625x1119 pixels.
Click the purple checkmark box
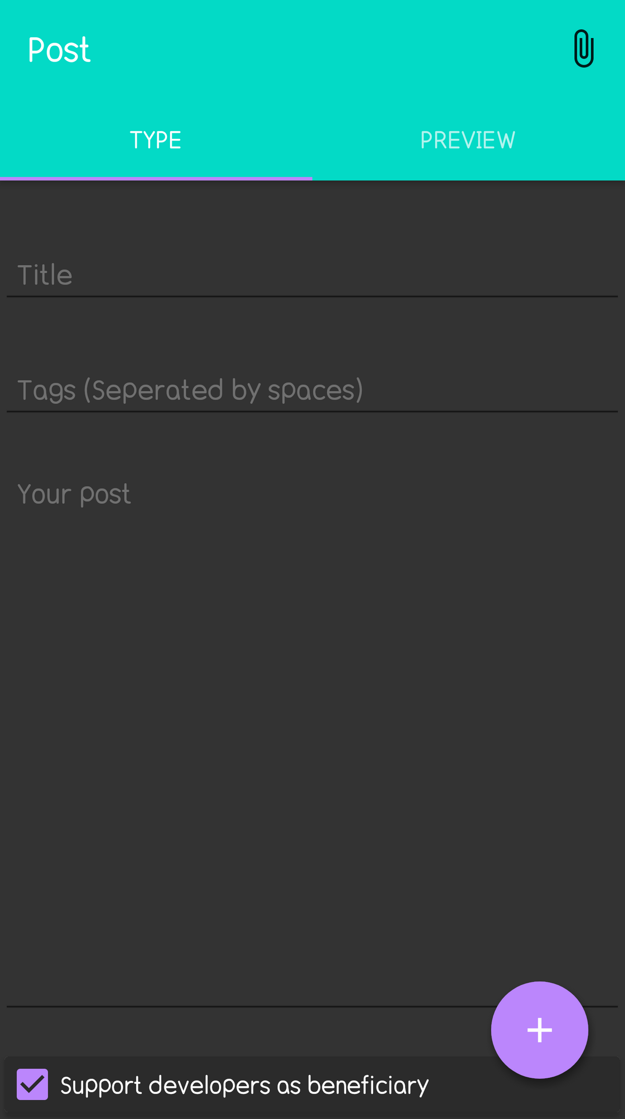point(32,1084)
